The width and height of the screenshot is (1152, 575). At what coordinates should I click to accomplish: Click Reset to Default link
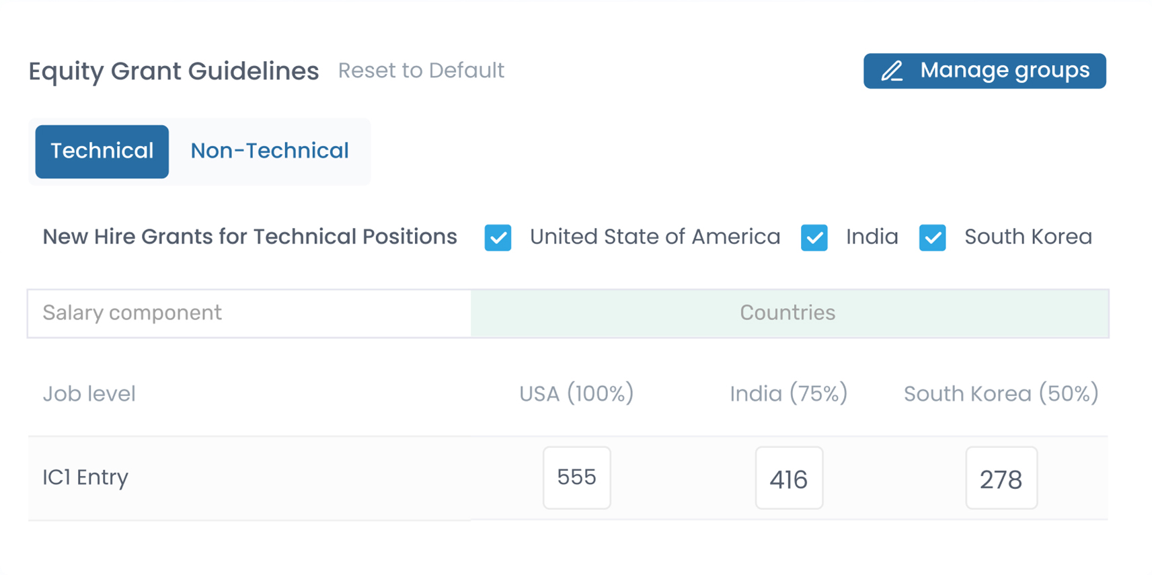pos(421,71)
